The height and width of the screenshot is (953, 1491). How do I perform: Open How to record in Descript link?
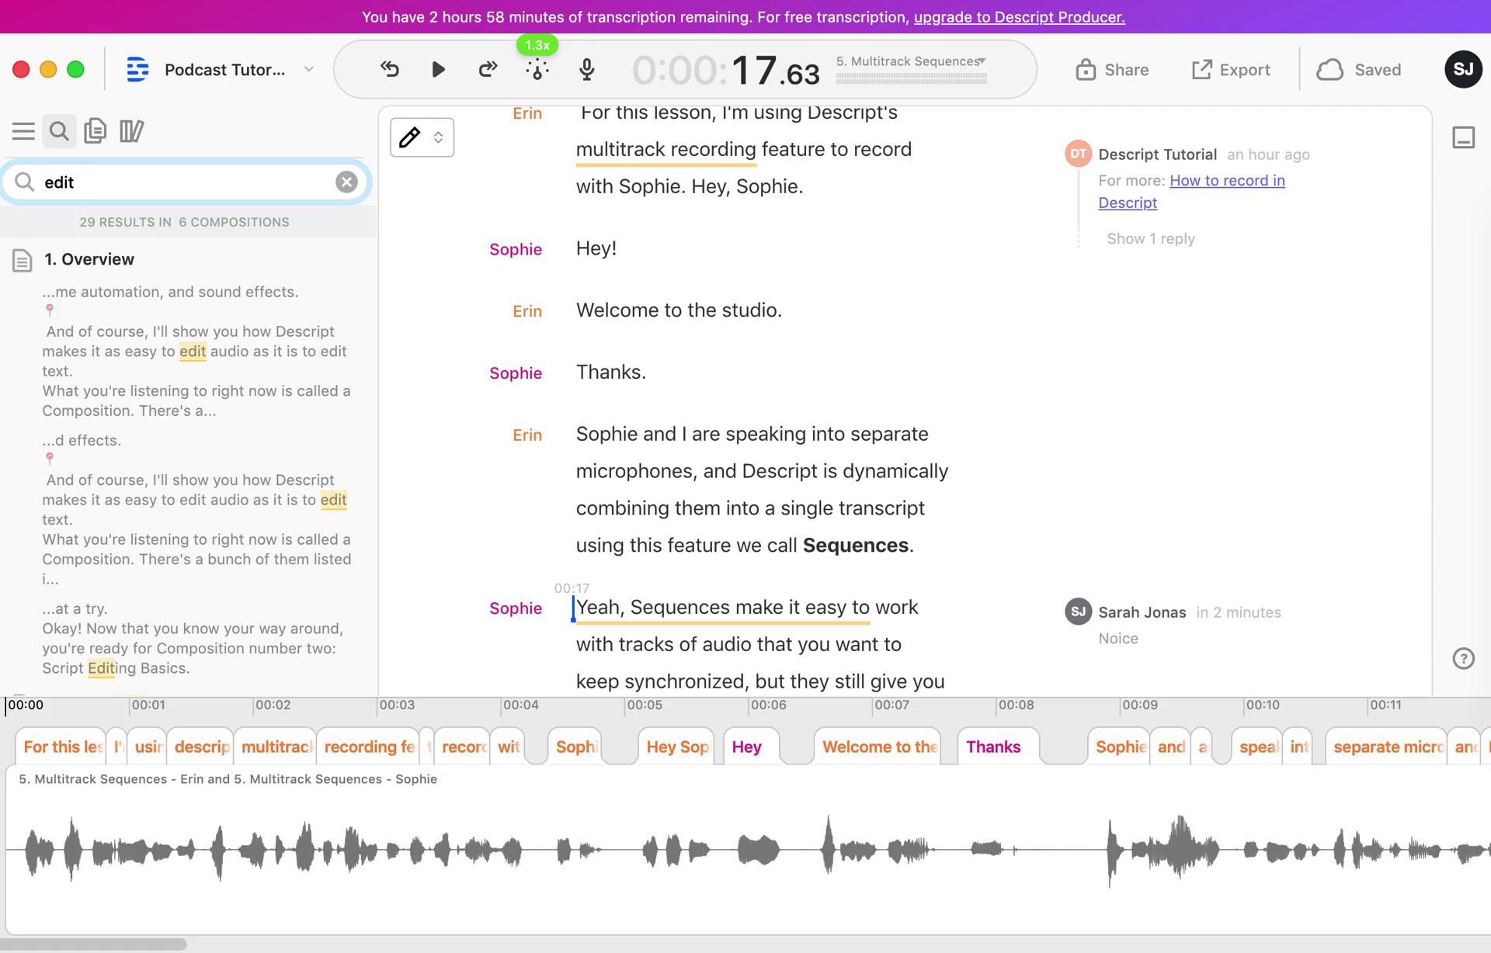coord(1192,191)
